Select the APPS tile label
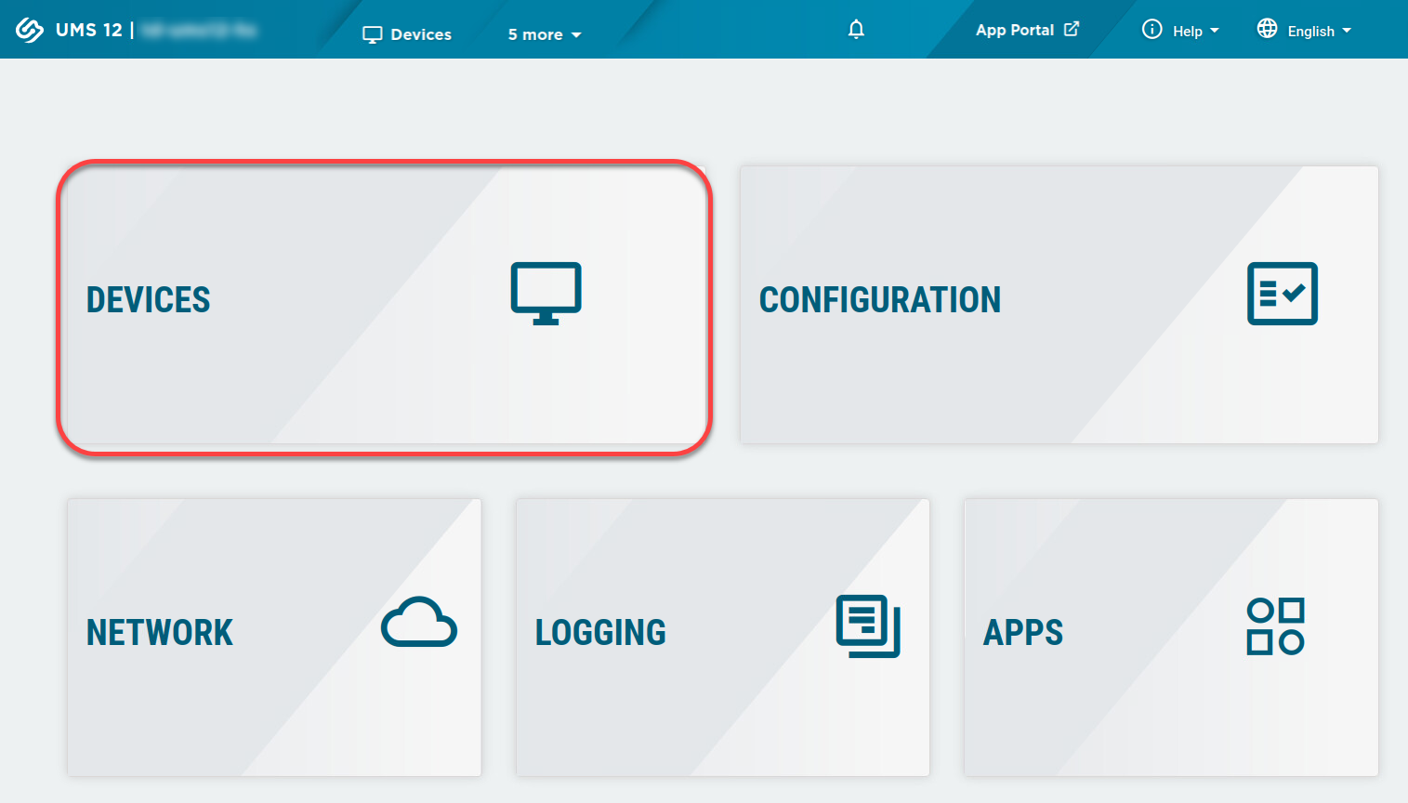This screenshot has height=803, width=1408. [x=1023, y=633]
